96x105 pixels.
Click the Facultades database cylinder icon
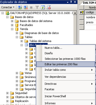[x=17, y=25]
